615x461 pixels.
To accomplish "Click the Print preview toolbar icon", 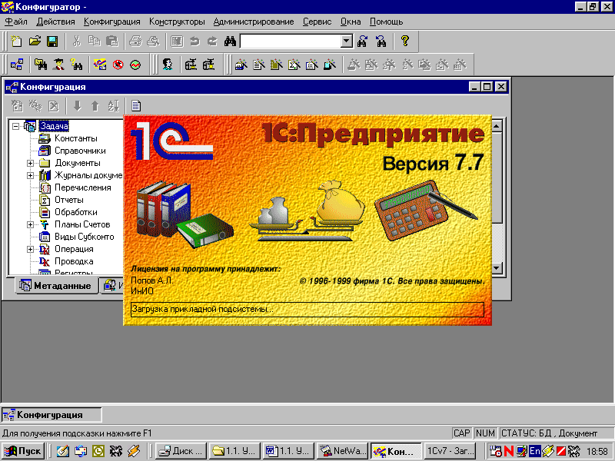I will (153, 41).
